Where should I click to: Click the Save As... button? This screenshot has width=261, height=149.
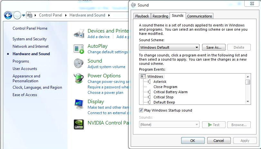214,47
